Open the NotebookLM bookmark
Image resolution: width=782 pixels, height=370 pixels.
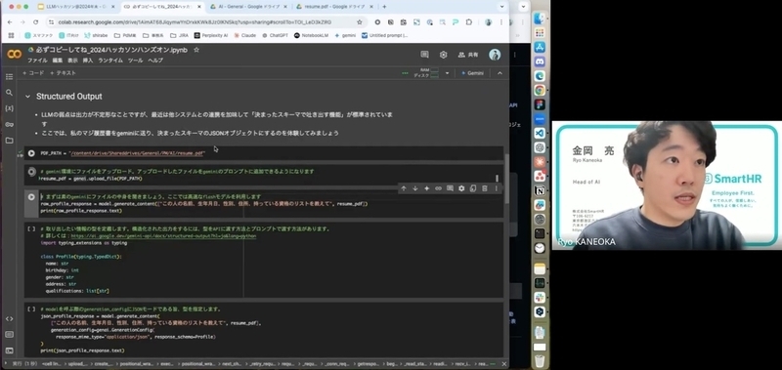[311, 35]
